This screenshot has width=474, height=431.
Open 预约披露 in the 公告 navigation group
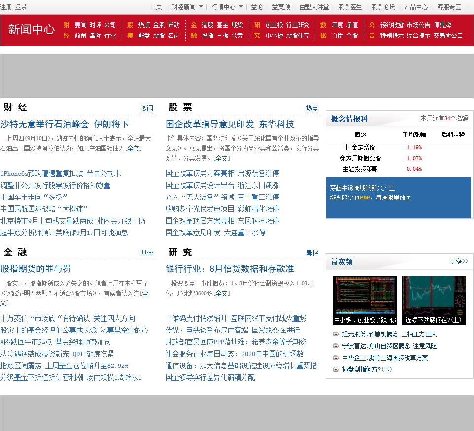(x=392, y=25)
